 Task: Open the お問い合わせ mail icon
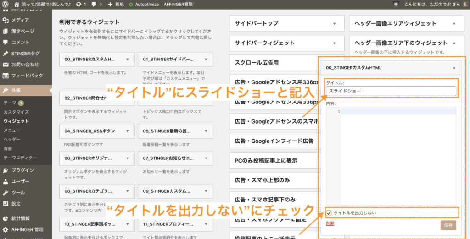click(6, 65)
